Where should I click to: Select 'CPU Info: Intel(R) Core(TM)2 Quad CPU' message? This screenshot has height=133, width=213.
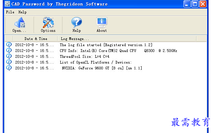tap(118, 51)
